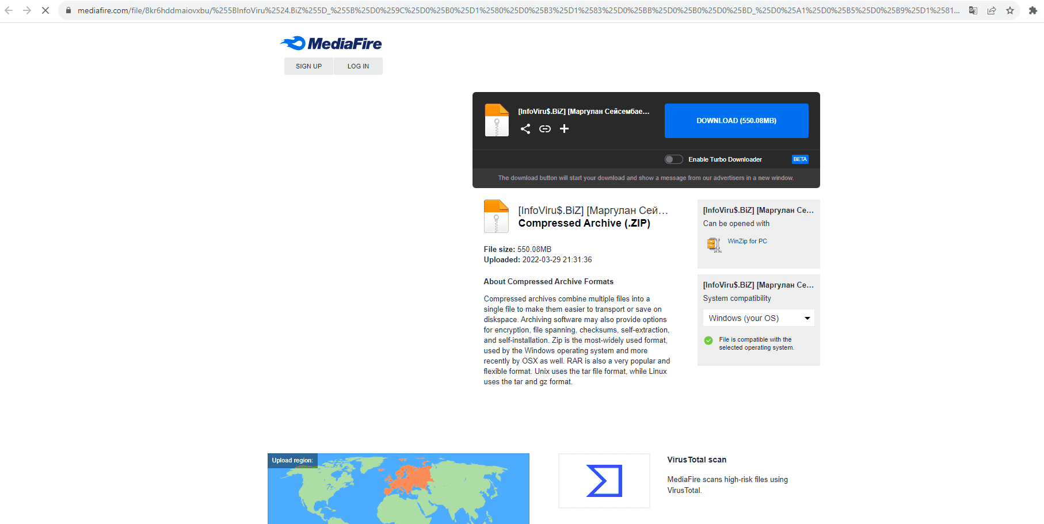Click the About Compressed Archive Formats heading

coord(548,281)
